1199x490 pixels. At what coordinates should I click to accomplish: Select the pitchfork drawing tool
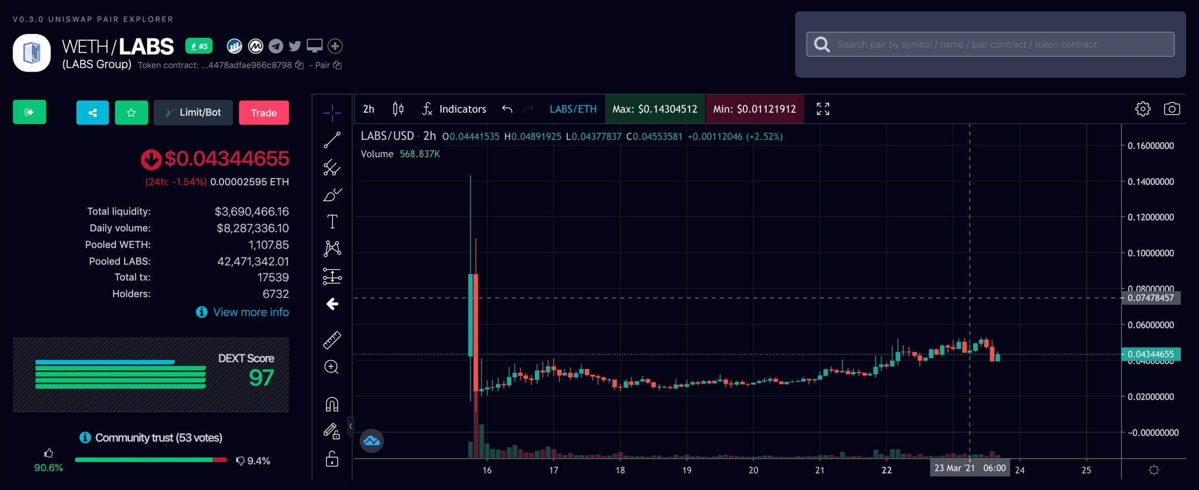click(332, 168)
